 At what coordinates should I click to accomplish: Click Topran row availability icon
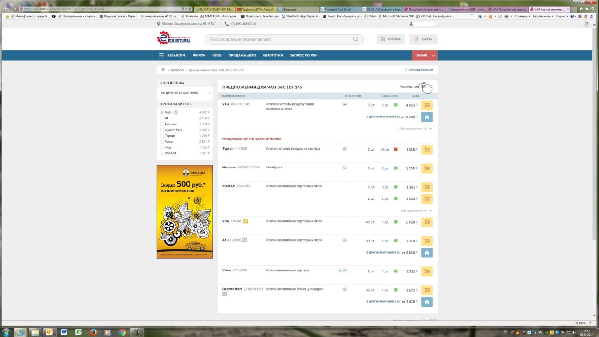(345, 149)
